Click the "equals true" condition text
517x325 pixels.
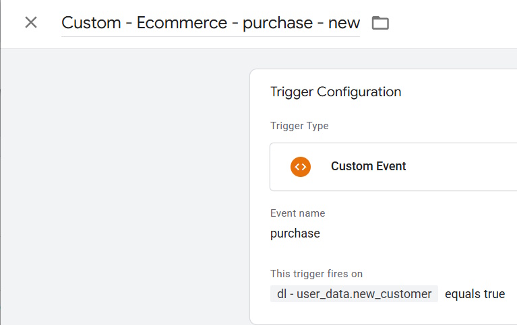(475, 294)
